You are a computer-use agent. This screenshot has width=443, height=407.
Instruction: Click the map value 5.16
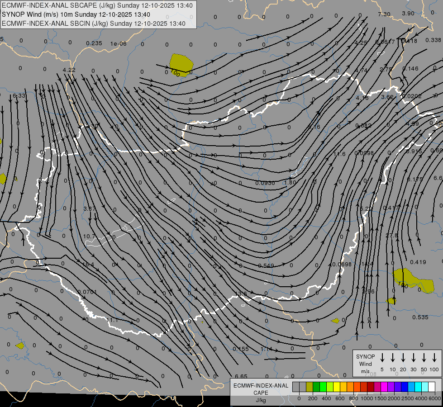tap(314, 127)
